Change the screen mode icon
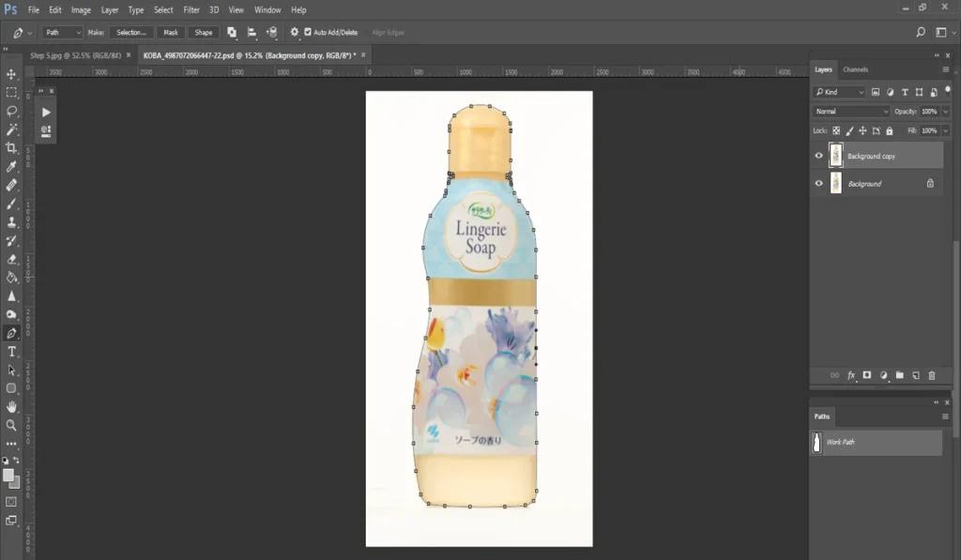The width and height of the screenshot is (961, 560). click(11, 521)
